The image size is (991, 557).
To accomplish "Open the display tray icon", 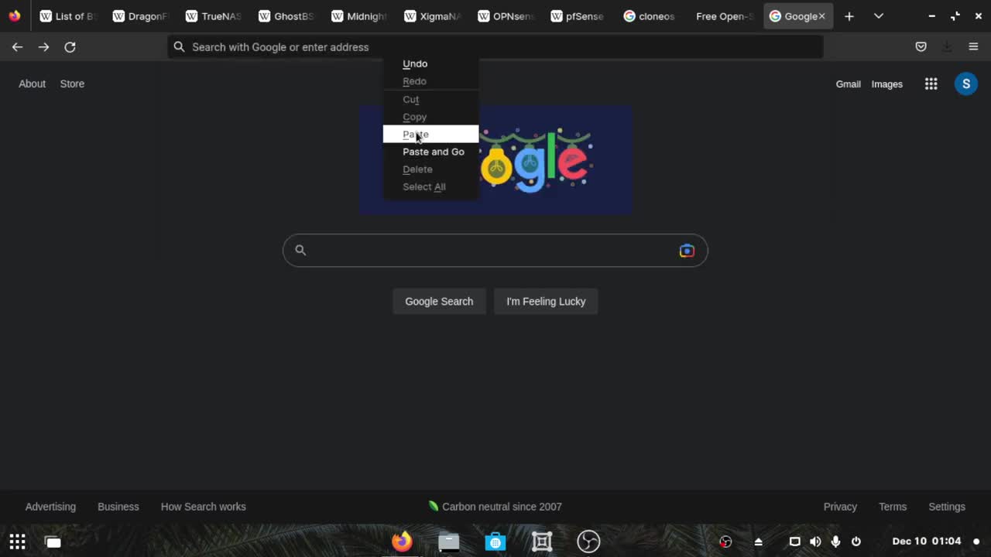I will pos(794,542).
